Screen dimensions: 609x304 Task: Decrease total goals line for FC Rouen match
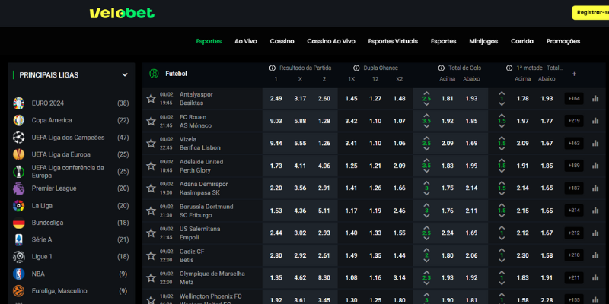pos(426,126)
